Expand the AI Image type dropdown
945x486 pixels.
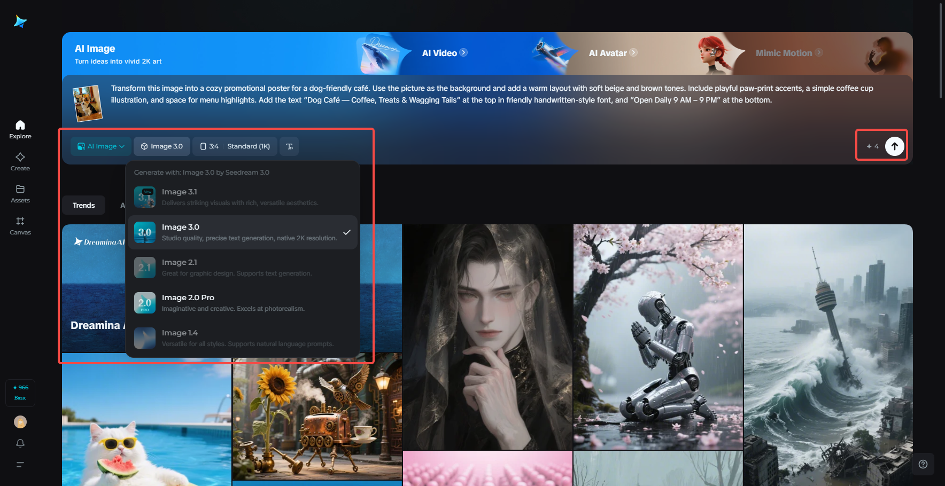pyautogui.click(x=101, y=146)
